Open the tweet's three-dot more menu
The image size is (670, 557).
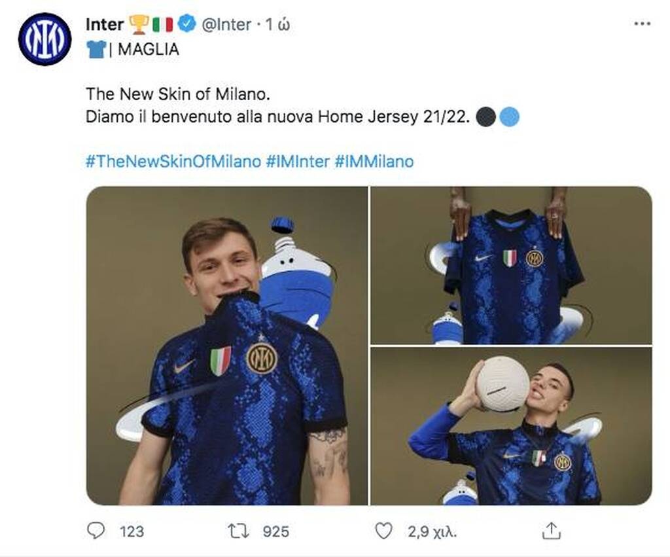[x=643, y=24]
